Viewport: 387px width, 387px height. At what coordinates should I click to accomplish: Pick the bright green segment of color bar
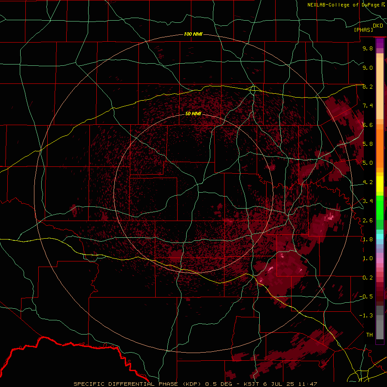380,207
